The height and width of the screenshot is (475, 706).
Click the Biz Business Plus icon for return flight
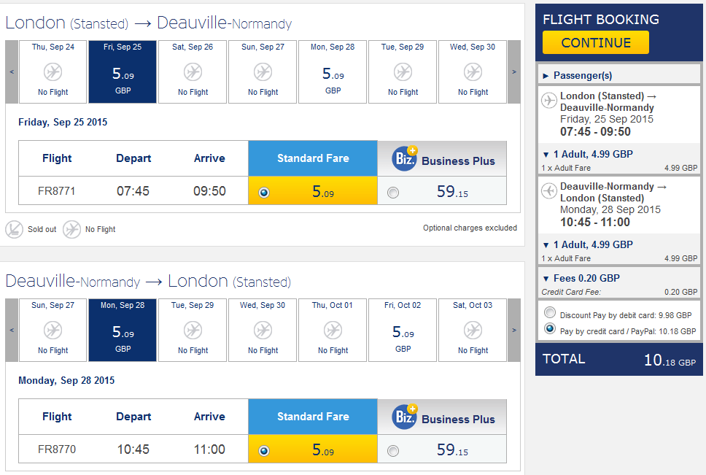404,417
